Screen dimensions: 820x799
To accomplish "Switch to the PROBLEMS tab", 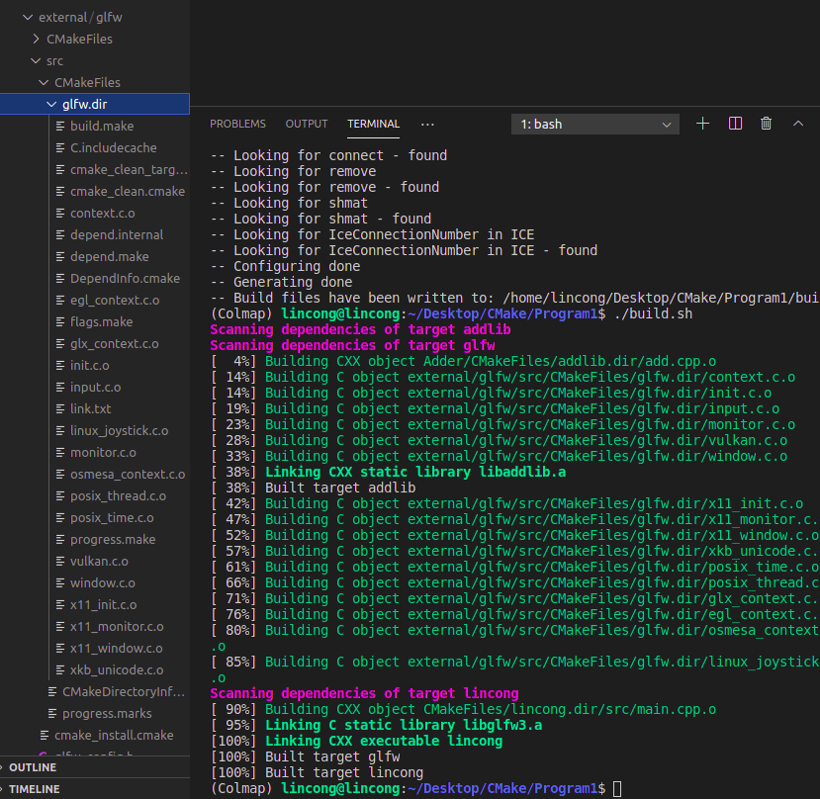I will [237, 124].
